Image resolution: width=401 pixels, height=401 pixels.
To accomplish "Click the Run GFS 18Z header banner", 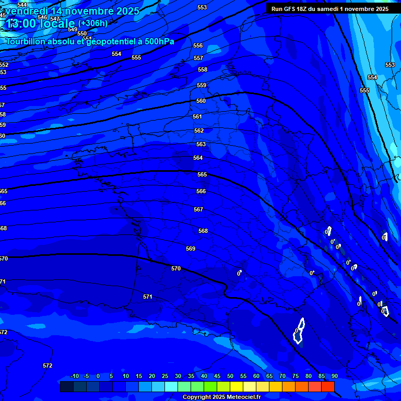I will 330,9.
